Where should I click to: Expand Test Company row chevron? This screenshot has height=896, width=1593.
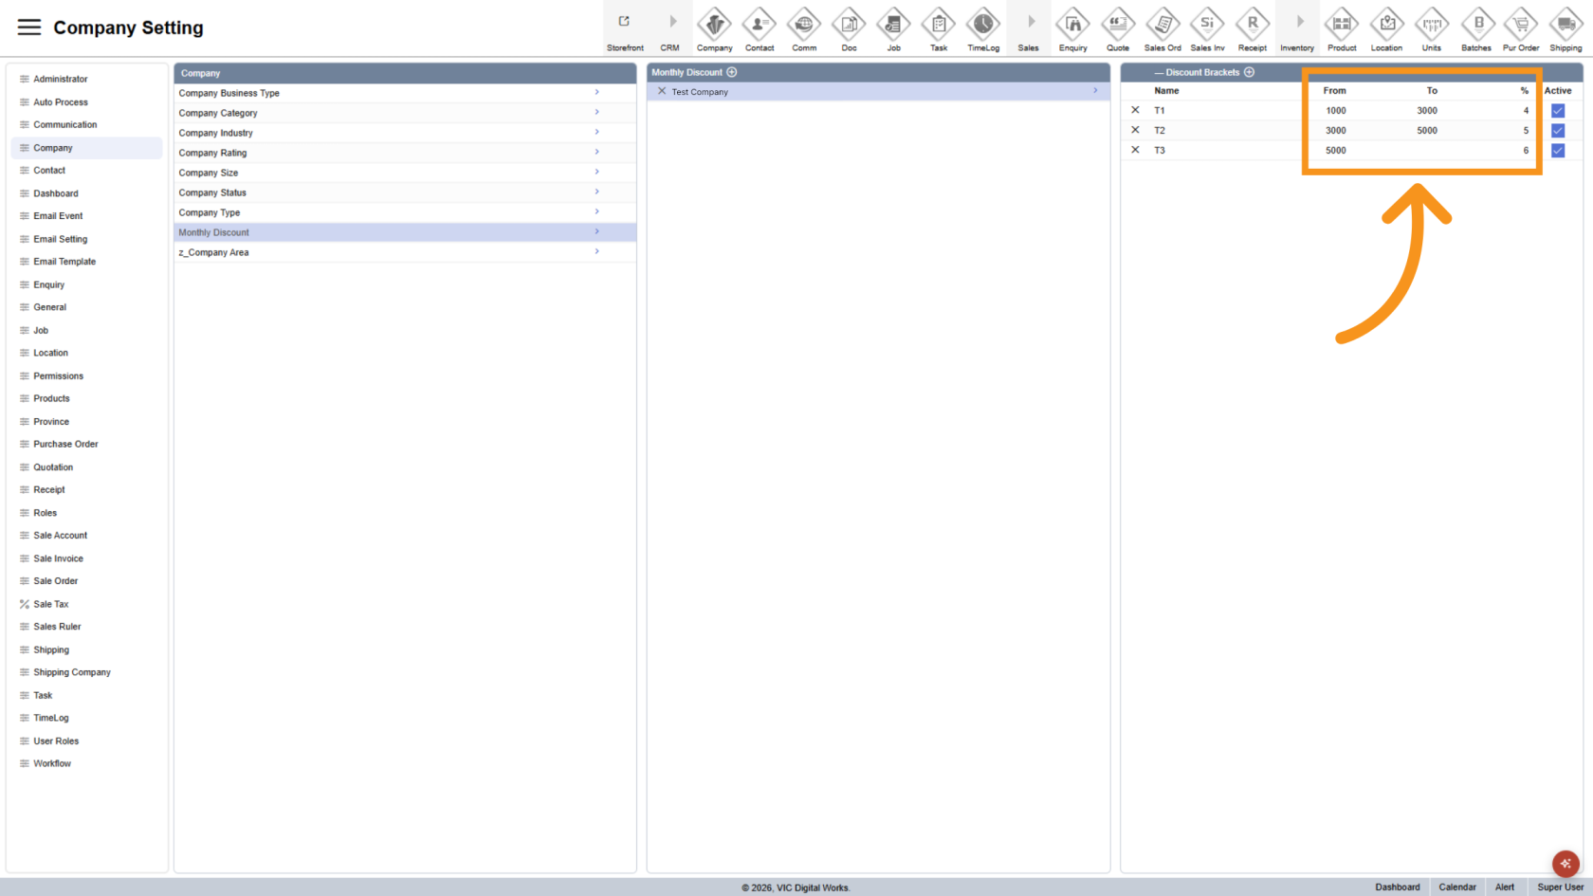tap(1095, 91)
